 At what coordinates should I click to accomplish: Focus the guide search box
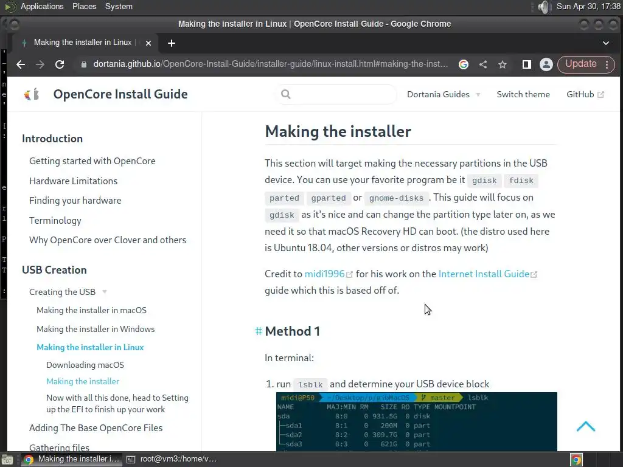coord(336,94)
